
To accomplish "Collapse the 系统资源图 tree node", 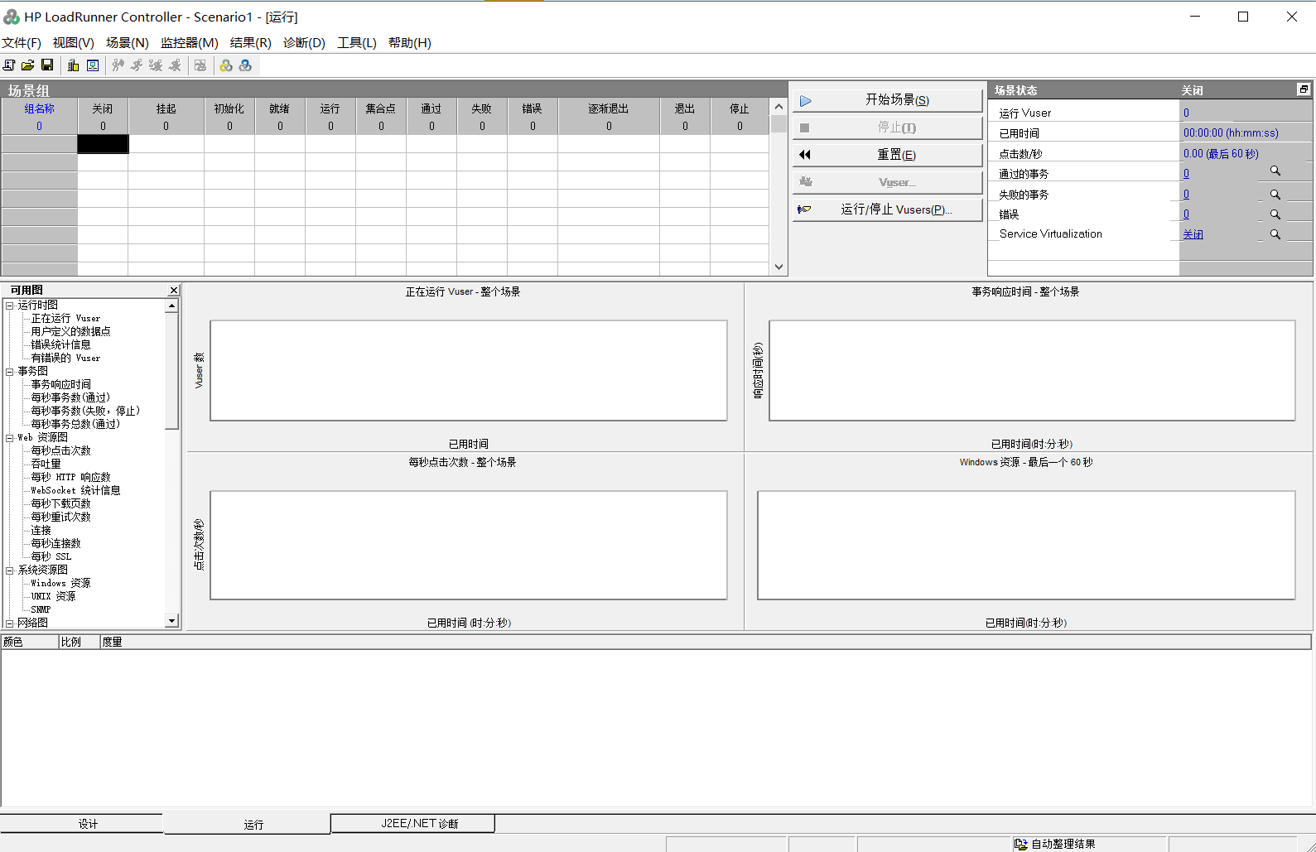I will tap(10, 570).
